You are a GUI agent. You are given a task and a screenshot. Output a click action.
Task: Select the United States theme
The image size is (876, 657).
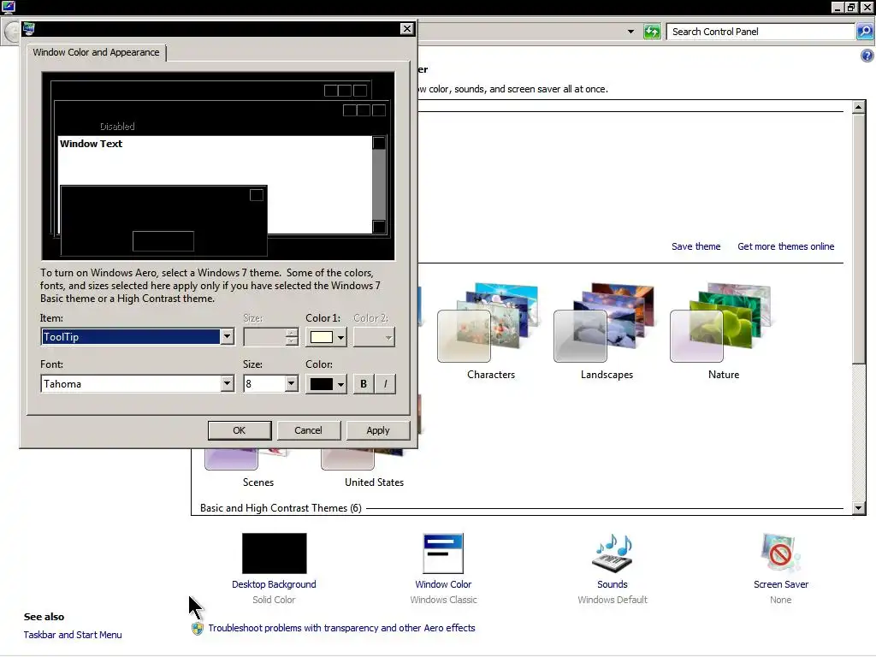pos(374,482)
